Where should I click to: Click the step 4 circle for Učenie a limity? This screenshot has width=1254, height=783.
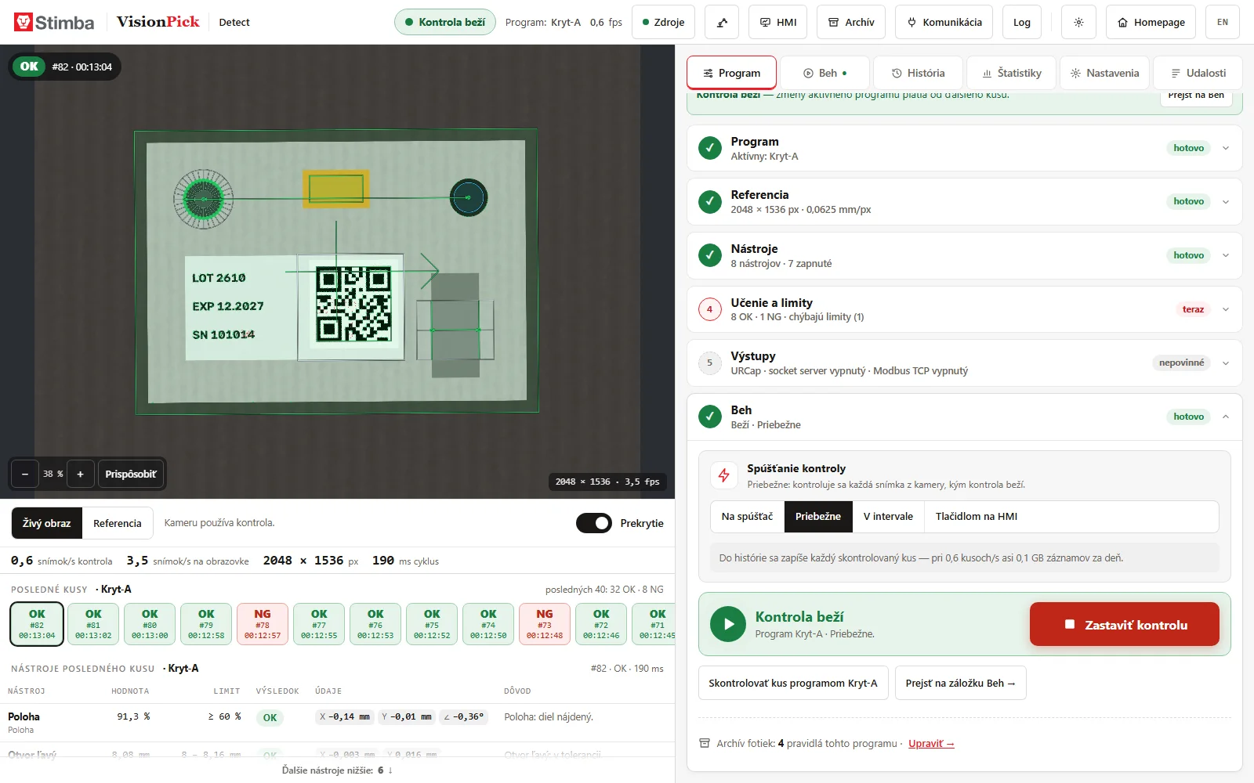(710, 309)
